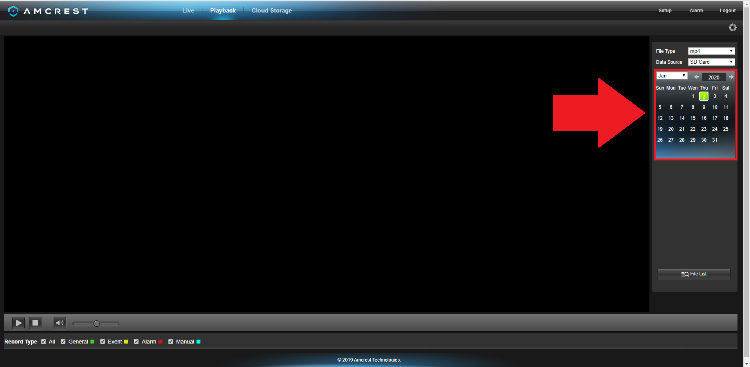The width and height of the screenshot is (750, 367).
Task: Open the File Type mp4 dropdown
Action: (711, 51)
